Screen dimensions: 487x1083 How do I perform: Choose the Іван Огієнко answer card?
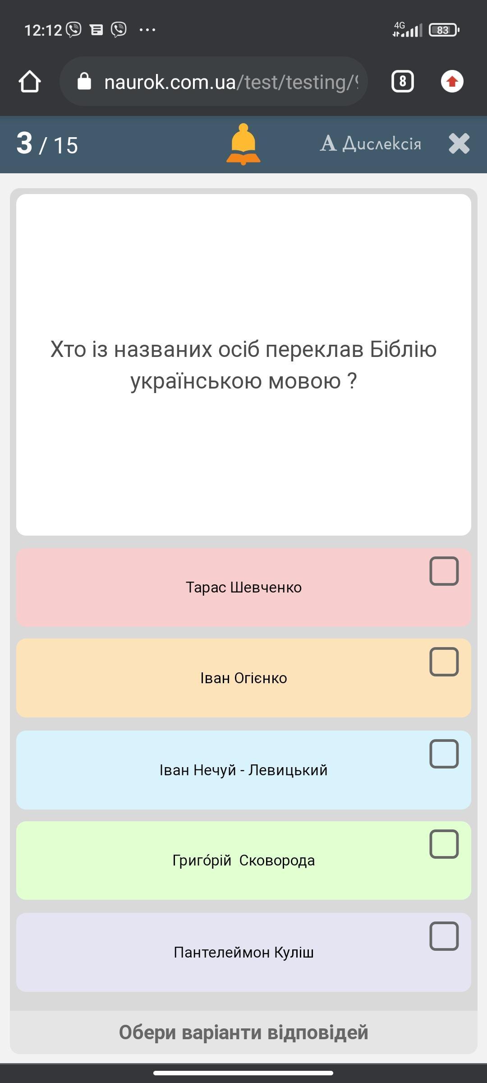(243, 678)
